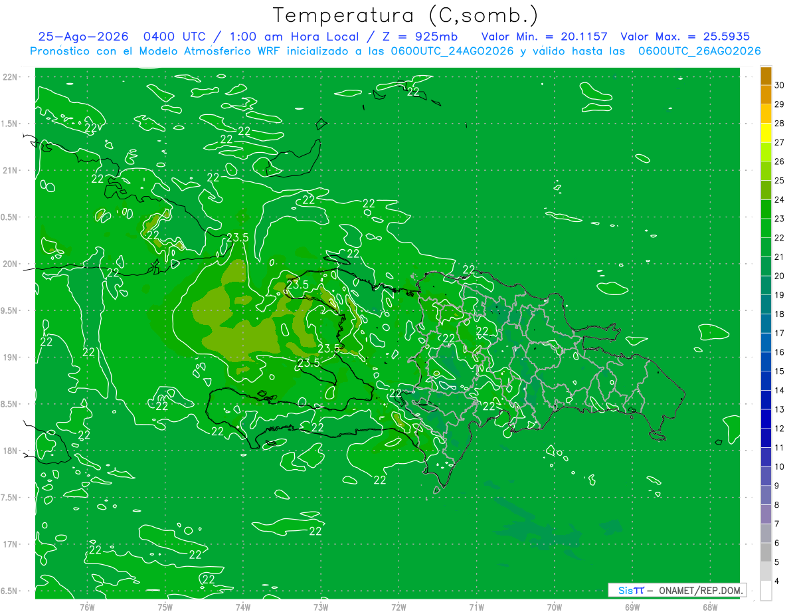
Task: Click the latitude axis label "20N"
Action: pyautogui.click(x=11, y=264)
